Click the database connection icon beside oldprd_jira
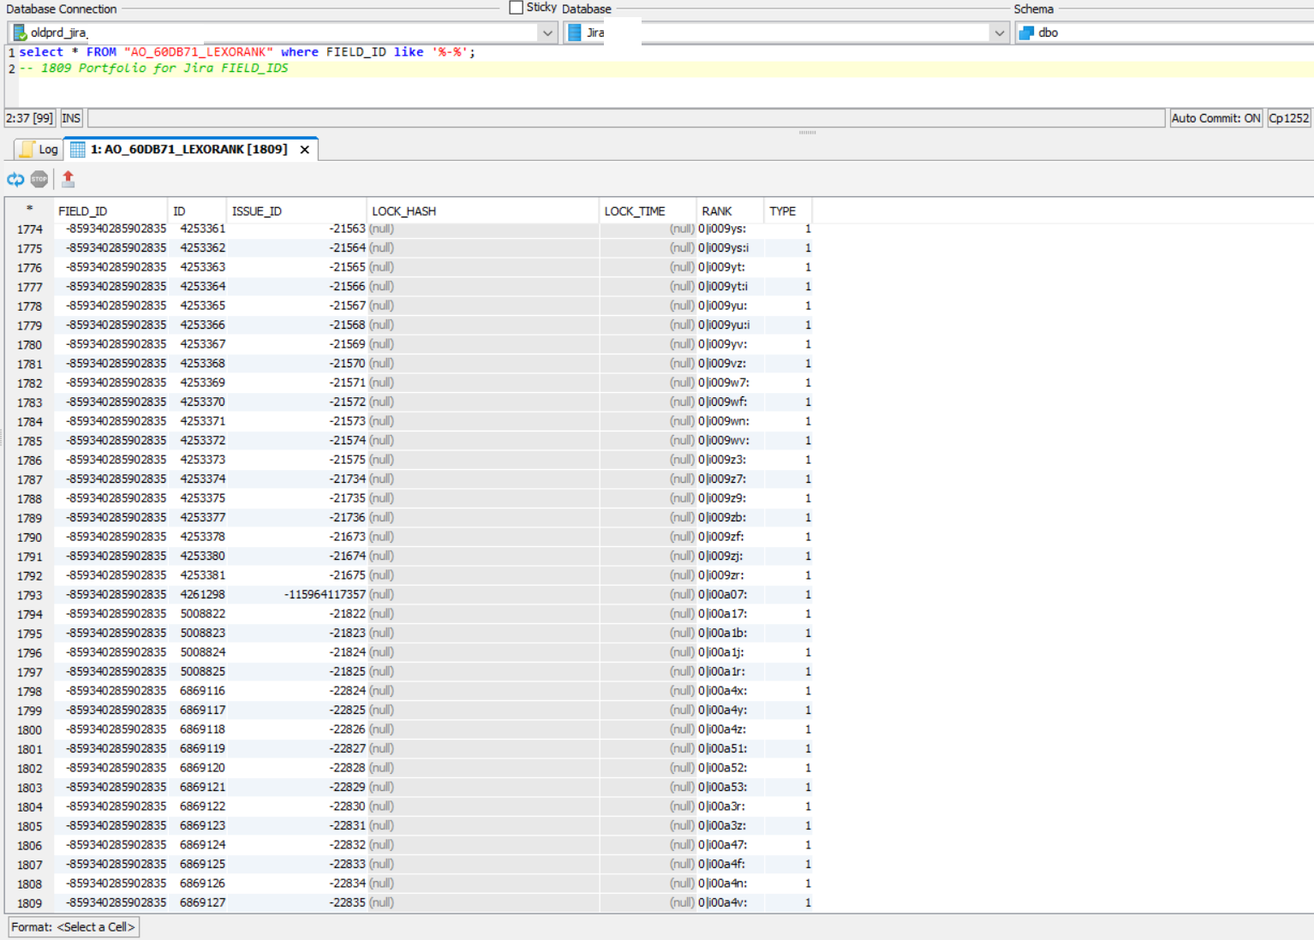The image size is (1314, 940). (x=20, y=33)
